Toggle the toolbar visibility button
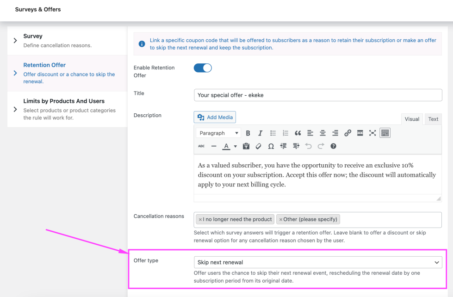Image resolution: width=453 pixels, height=297 pixels. pos(385,133)
